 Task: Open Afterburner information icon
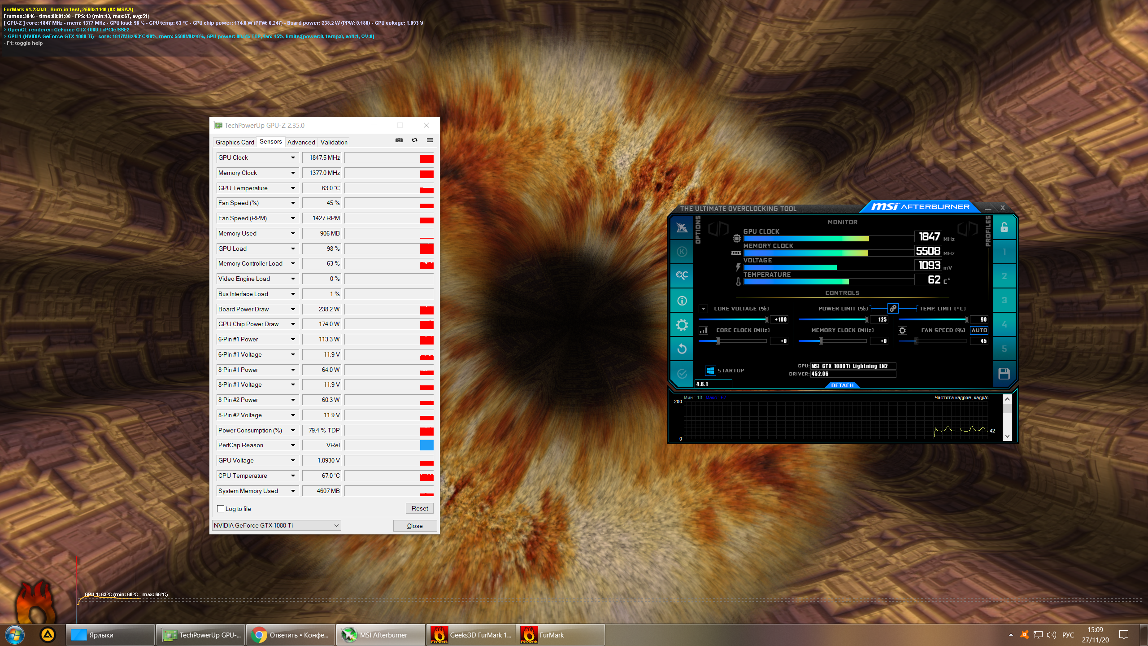682,301
